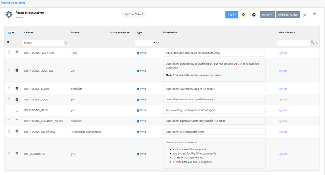Click the Vider le cache button
This screenshot has height=175, width=325.
[288, 15]
